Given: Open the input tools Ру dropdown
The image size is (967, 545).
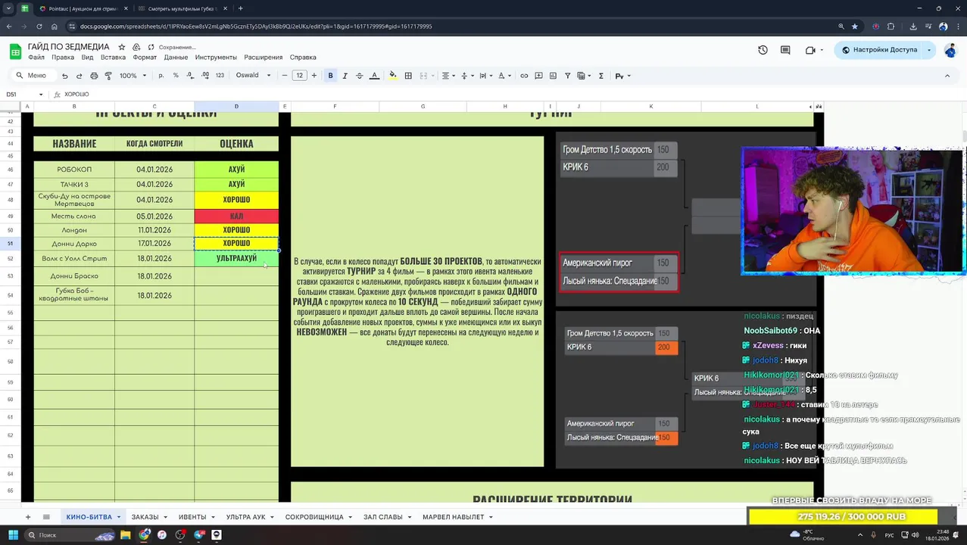Looking at the screenshot, I should pyautogui.click(x=622, y=76).
